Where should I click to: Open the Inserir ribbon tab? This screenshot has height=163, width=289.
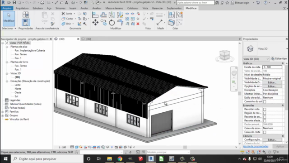pyautogui.click(x=73, y=8)
